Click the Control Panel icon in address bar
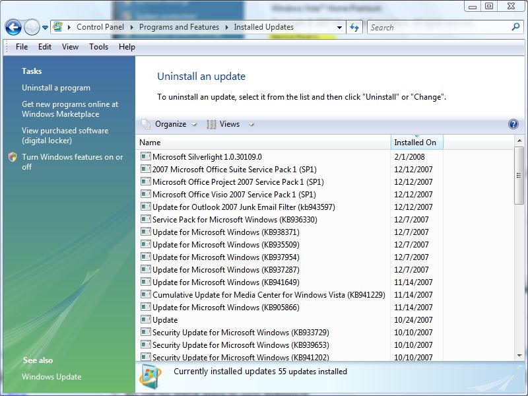The image size is (528, 396). point(58,27)
